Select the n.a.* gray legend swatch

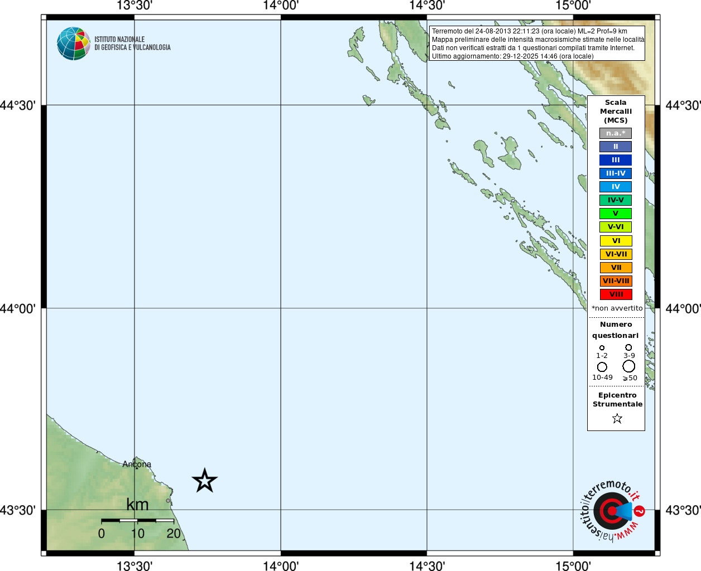[x=616, y=133]
